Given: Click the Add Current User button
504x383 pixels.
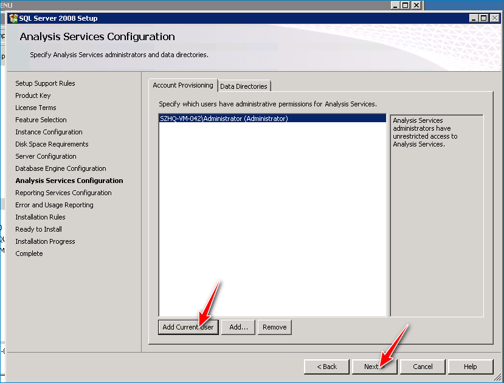Looking at the screenshot, I should [x=188, y=327].
